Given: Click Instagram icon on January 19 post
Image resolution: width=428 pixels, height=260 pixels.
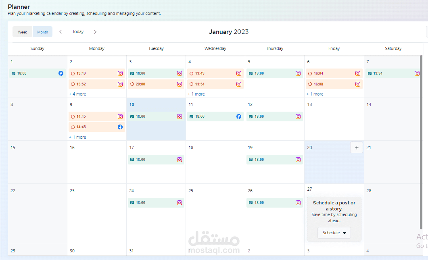Looking at the screenshot, I should pyautogui.click(x=298, y=160).
